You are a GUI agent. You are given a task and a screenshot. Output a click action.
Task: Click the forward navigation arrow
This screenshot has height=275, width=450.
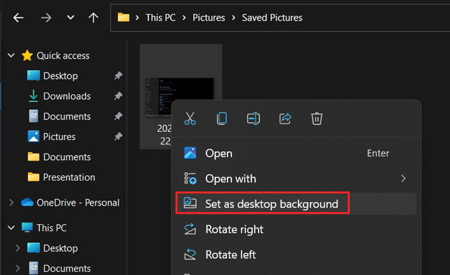[46, 18]
